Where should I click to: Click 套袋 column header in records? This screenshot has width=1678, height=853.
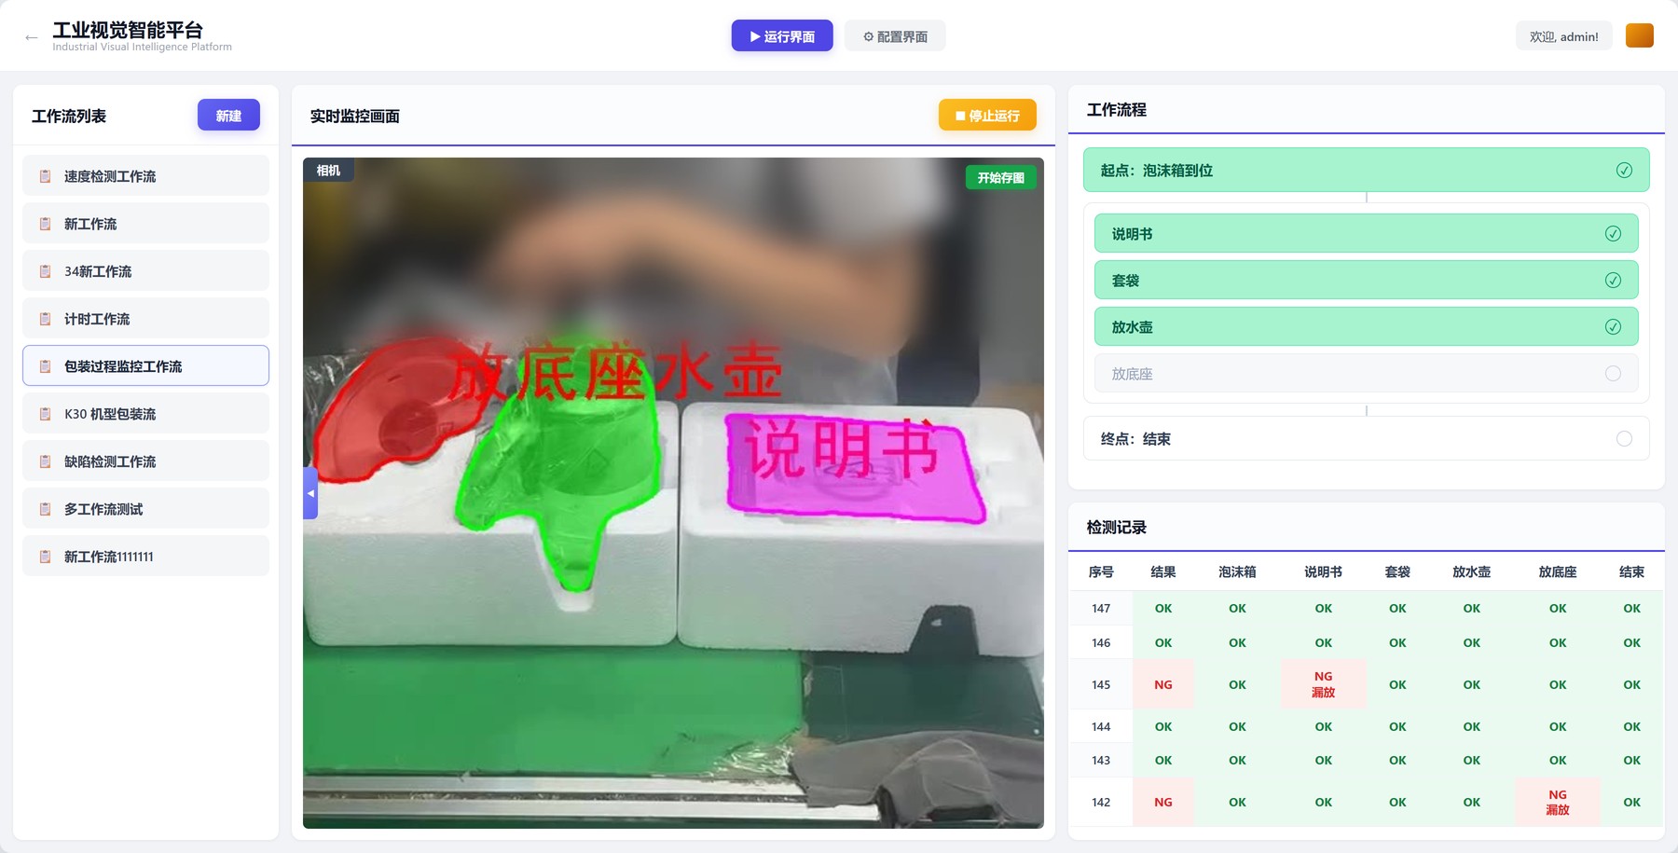(1397, 571)
